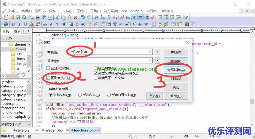The image size is (255, 139).
Task: Open the 文件(F) menu
Action: [x=13, y=11]
